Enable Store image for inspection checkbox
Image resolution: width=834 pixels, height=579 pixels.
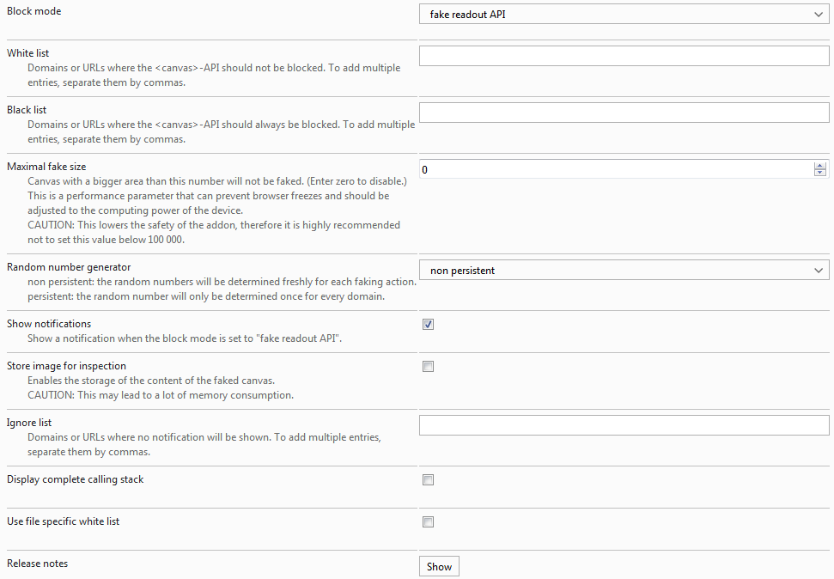pos(429,366)
